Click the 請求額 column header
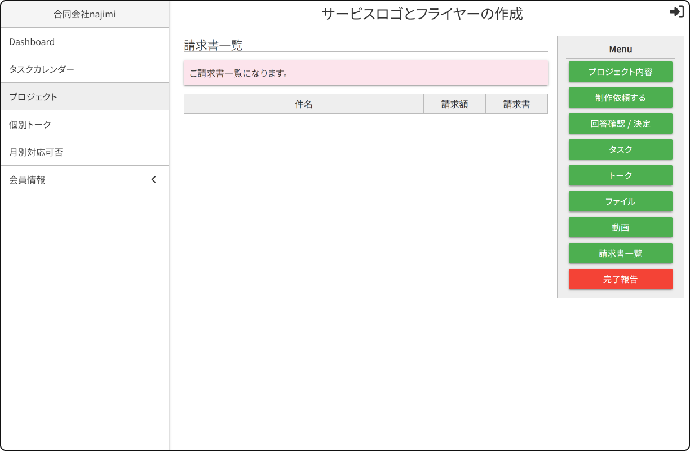Screen dimensions: 690x451 [x=454, y=104]
